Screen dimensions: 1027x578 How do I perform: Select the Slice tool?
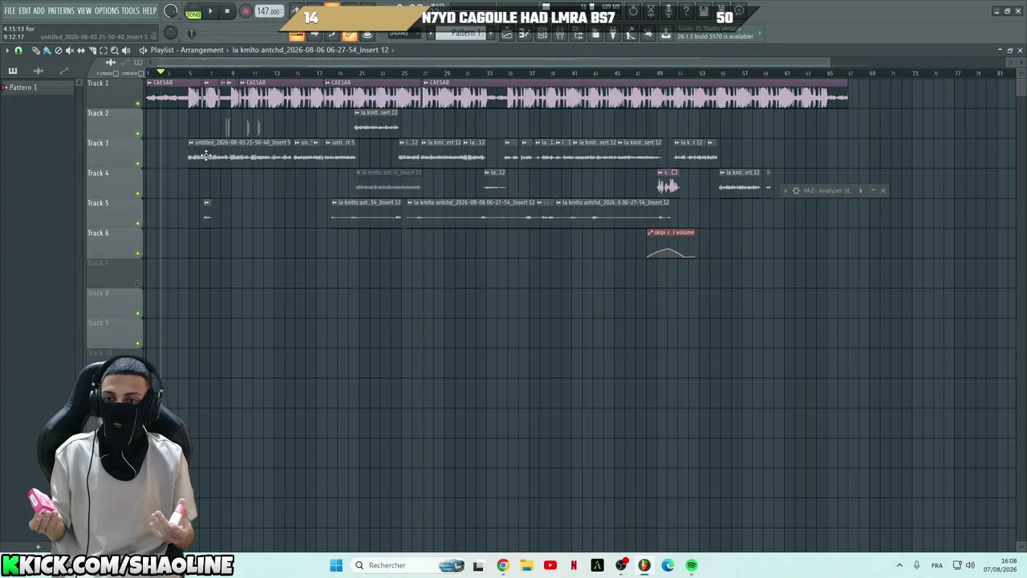pos(92,50)
